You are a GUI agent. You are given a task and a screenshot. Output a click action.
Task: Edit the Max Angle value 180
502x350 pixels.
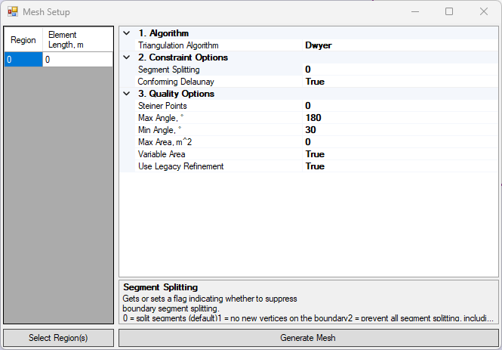(400, 118)
